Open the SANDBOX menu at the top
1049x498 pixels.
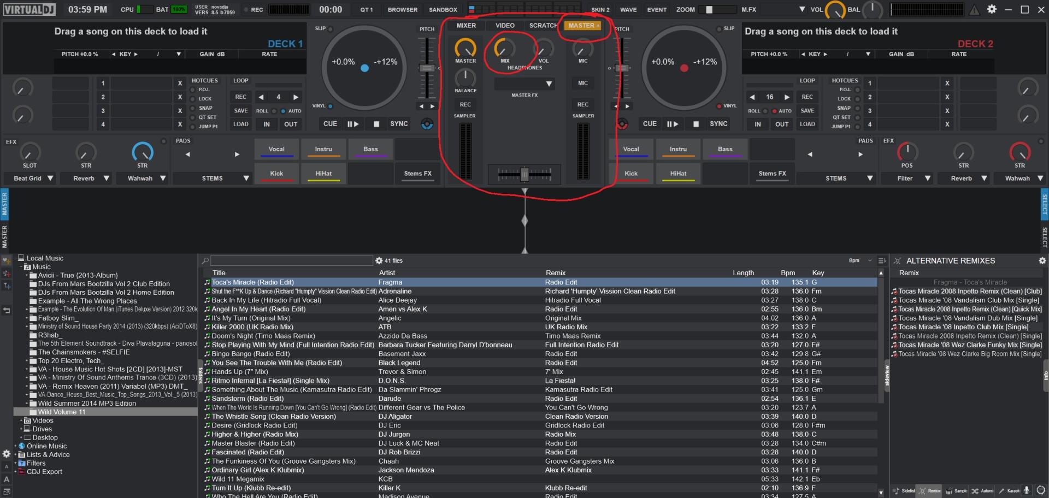pos(443,9)
